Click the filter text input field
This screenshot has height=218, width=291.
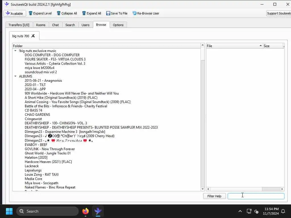tap(256, 196)
